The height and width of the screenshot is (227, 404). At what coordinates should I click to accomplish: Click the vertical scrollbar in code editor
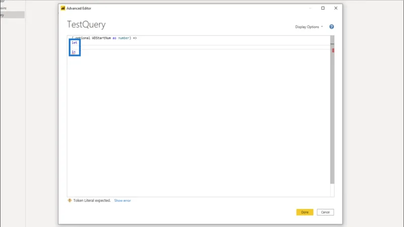(332, 109)
